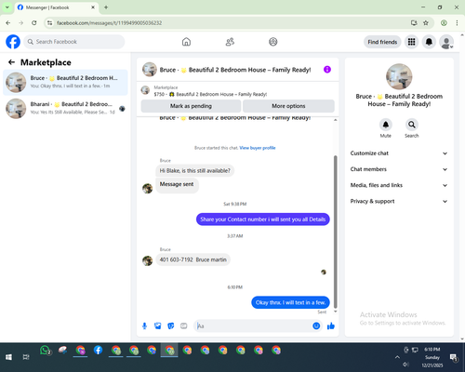The height and width of the screenshot is (372, 465).
Task: Click the Find friends button
Action: pos(382,42)
